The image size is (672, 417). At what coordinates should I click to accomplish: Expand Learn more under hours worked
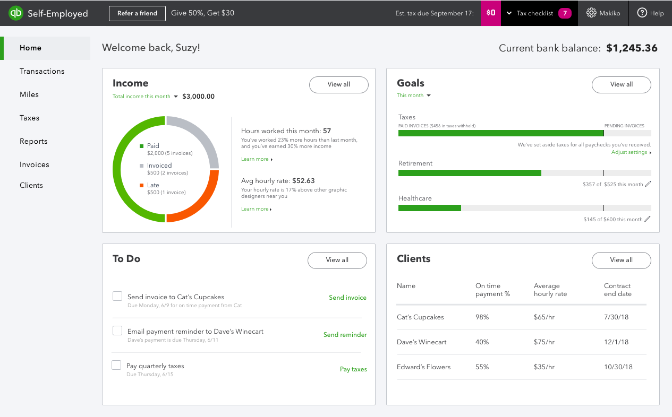(257, 159)
